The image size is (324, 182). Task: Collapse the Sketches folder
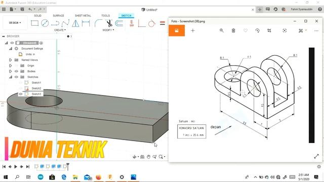(x=10, y=77)
